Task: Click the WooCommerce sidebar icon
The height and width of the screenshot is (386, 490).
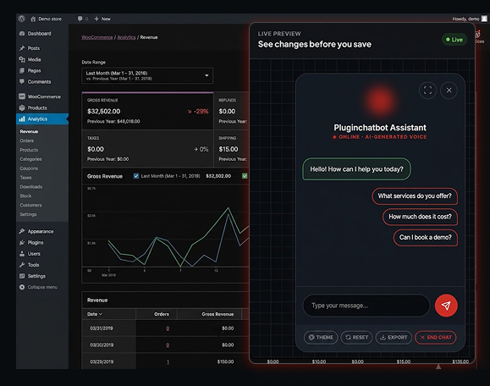Action: (x=22, y=96)
